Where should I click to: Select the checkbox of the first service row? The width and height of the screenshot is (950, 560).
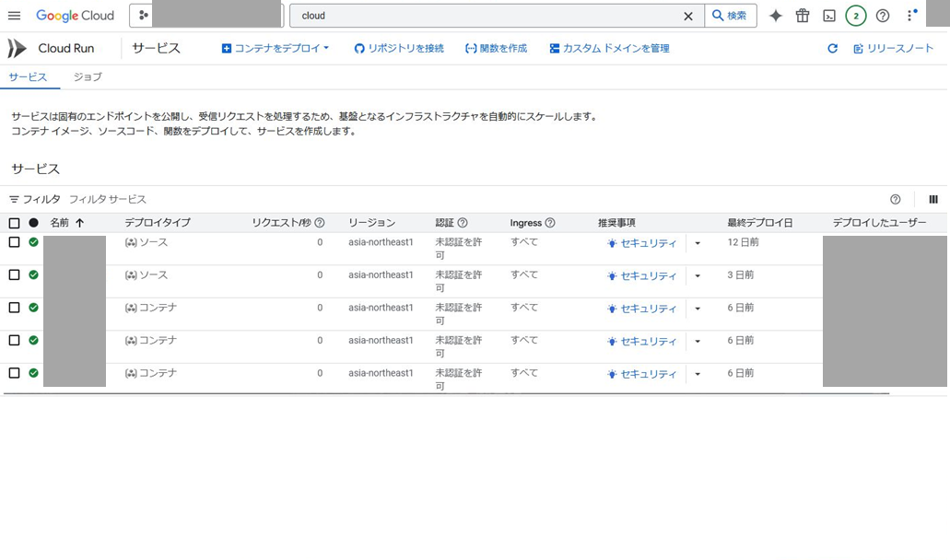[x=13, y=242]
